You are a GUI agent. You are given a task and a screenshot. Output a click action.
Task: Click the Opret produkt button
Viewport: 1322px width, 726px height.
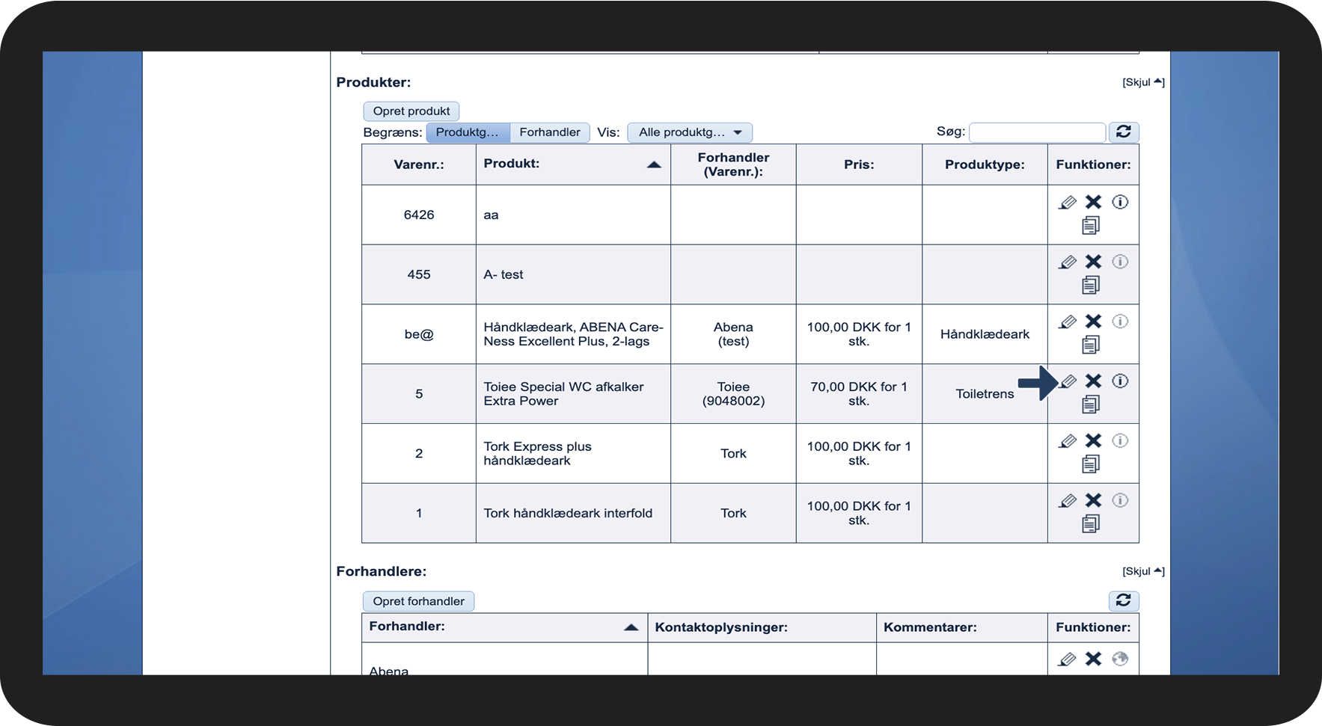point(411,111)
